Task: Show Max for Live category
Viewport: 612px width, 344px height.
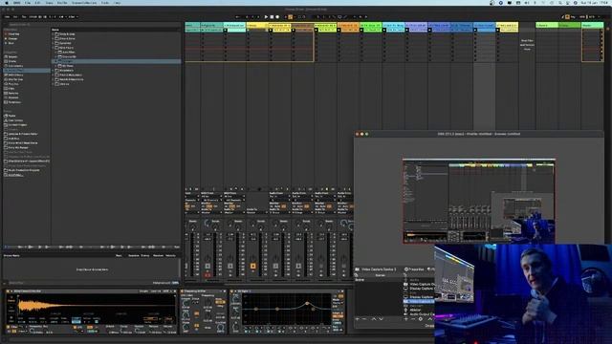Action: [x=15, y=79]
